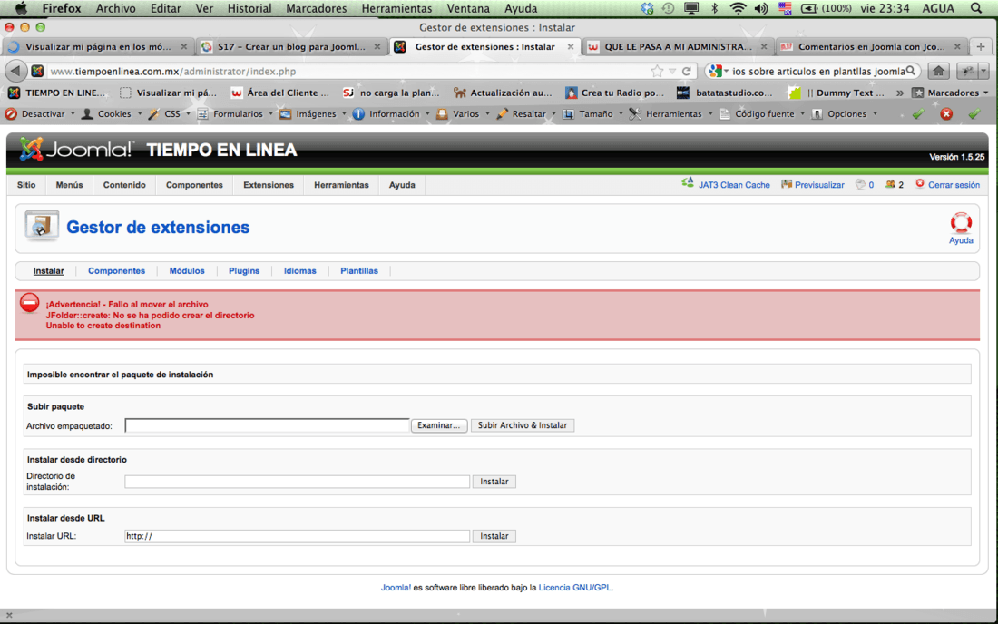Open the Ayuda lifebuoy help icon
The height and width of the screenshot is (624, 998).
pos(961,222)
